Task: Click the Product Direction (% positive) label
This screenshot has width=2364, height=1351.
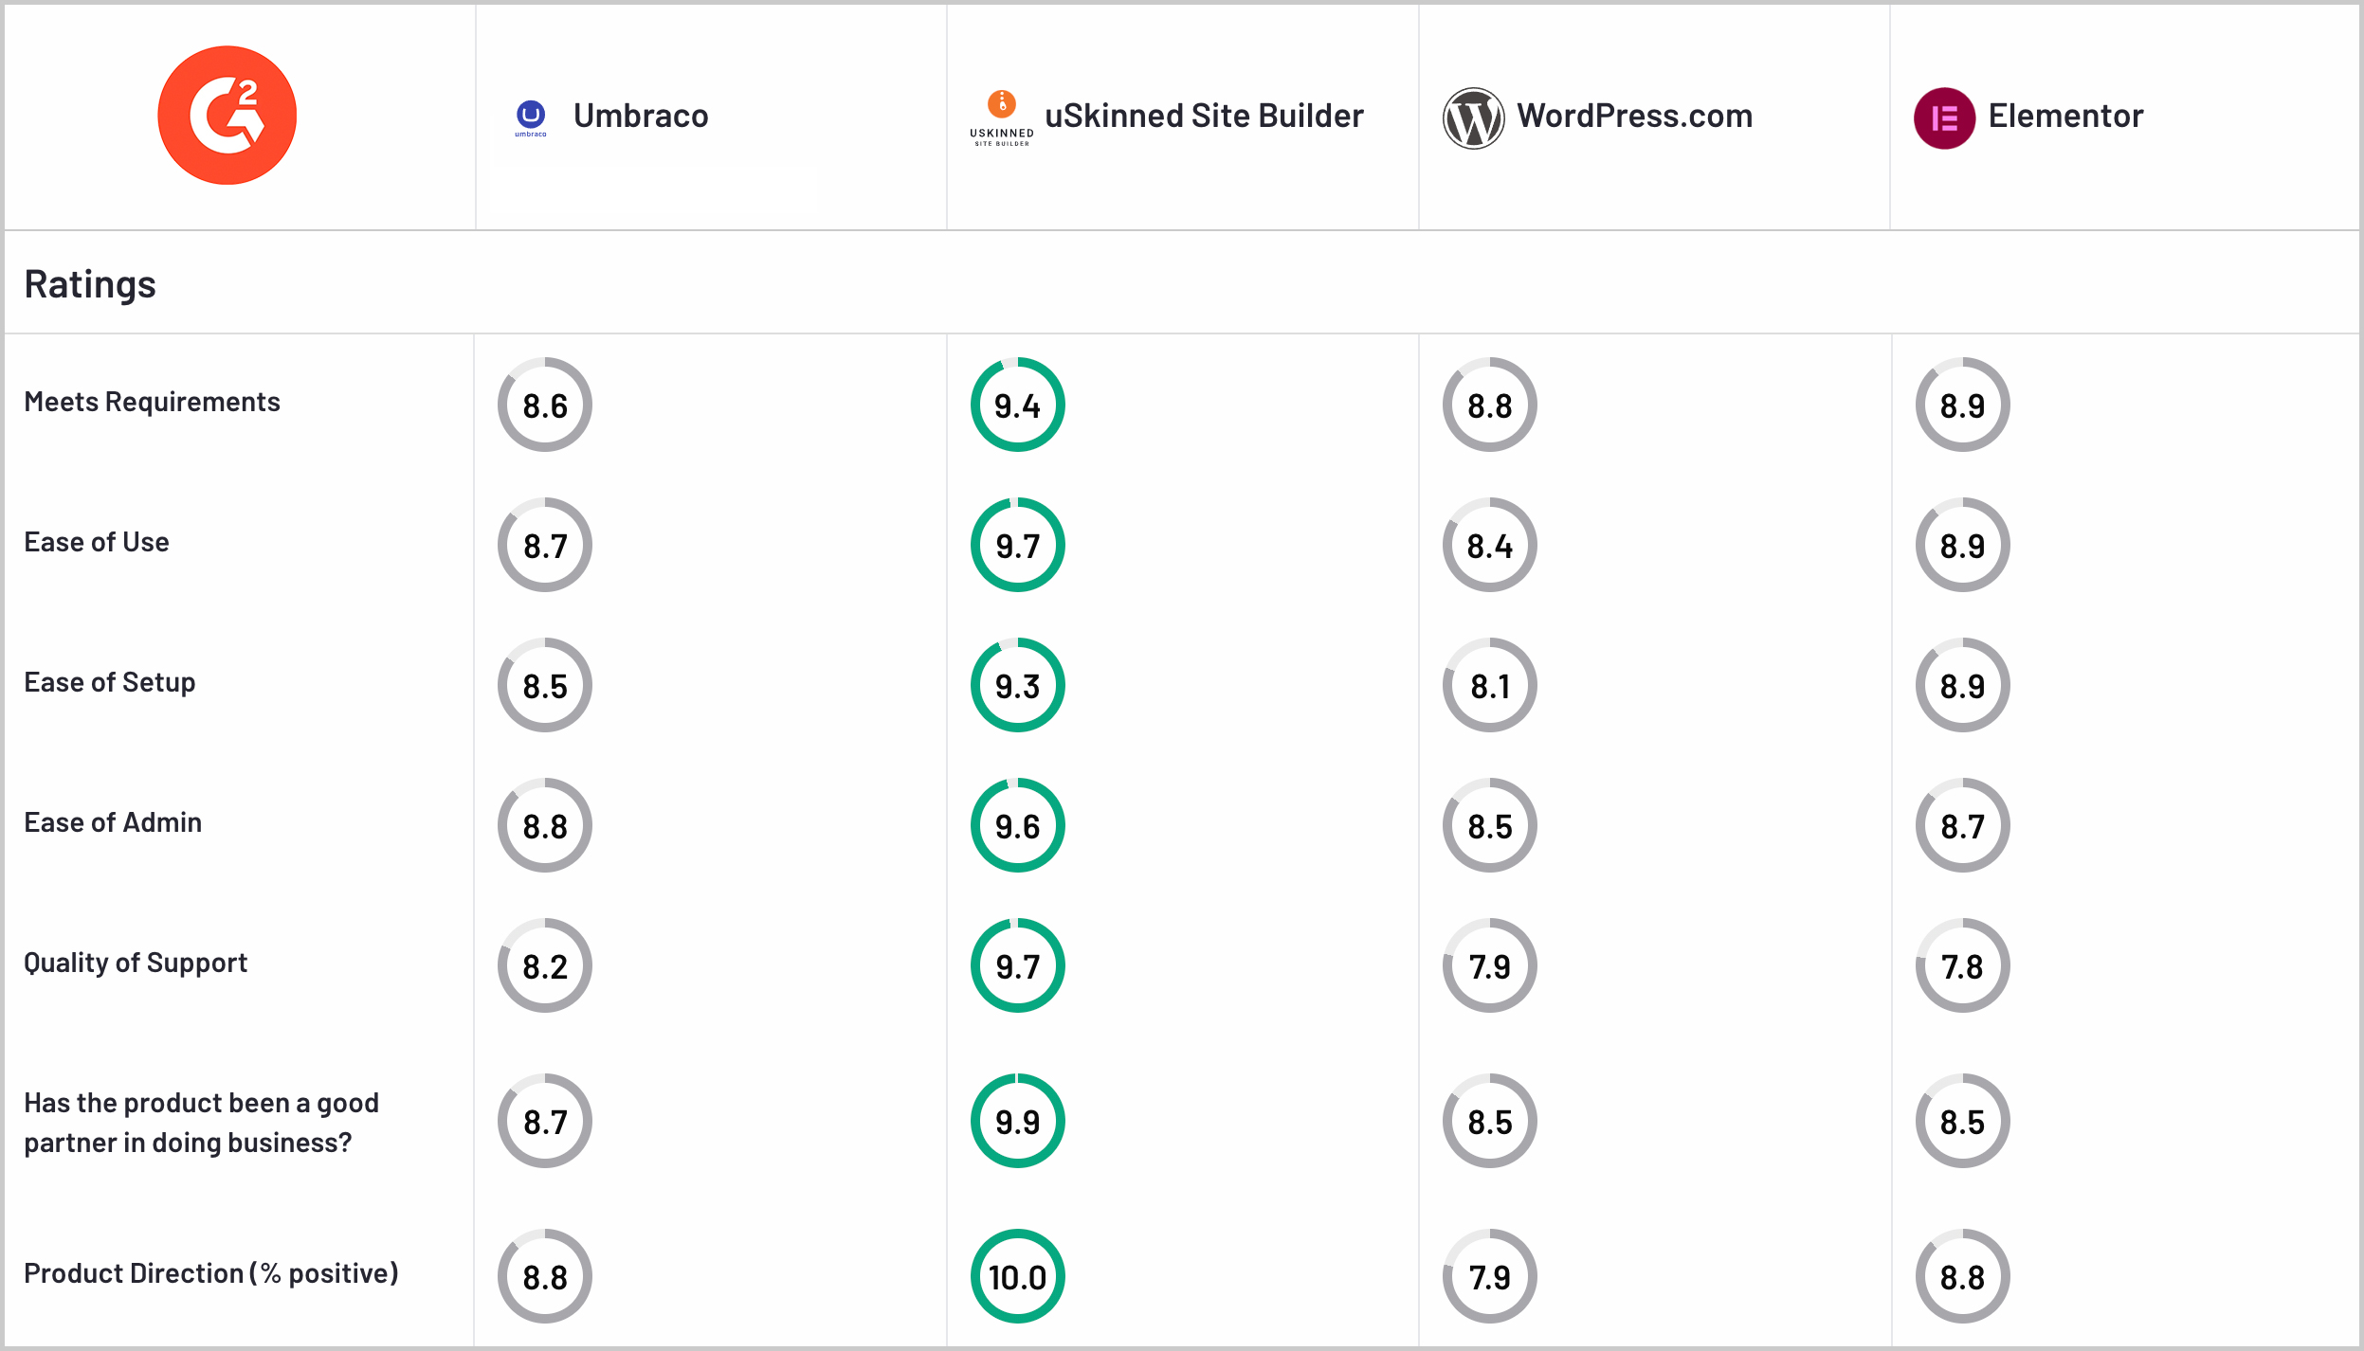Action: [x=211, y=1273]
